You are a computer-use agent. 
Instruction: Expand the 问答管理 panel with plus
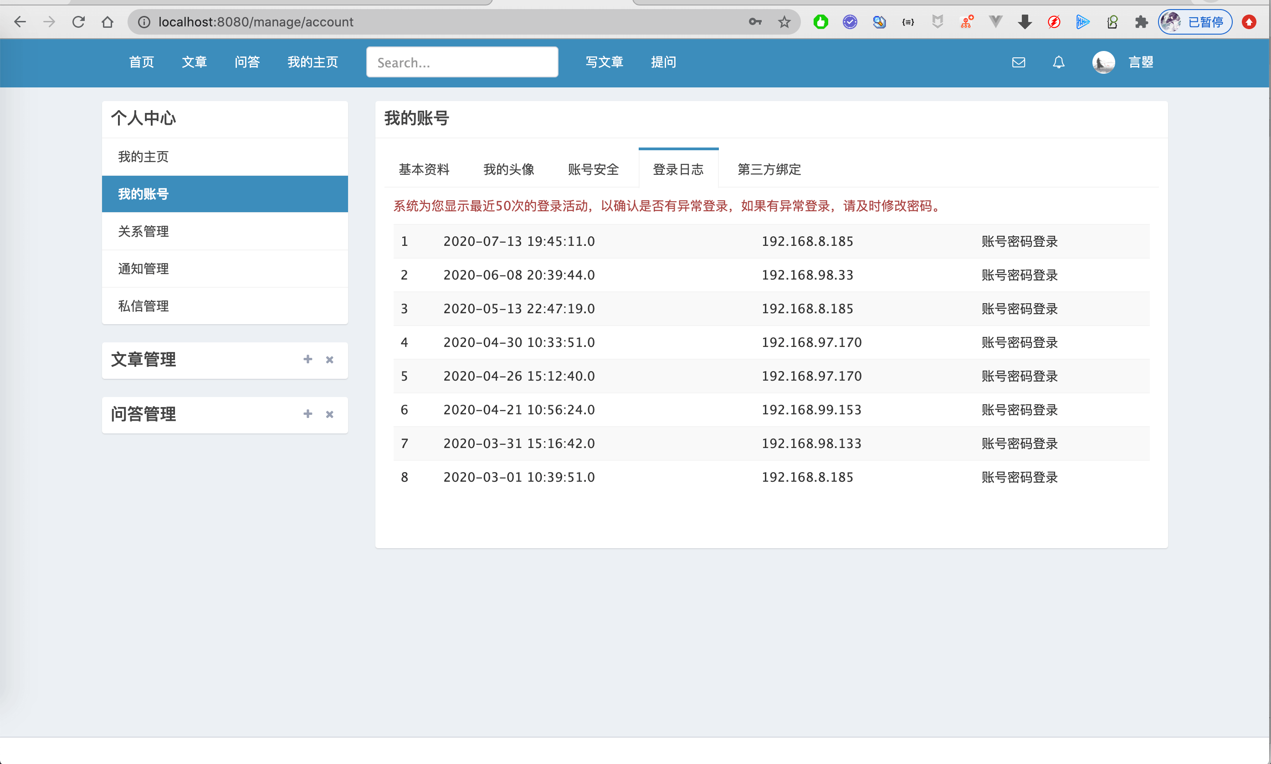click(307, 414)
